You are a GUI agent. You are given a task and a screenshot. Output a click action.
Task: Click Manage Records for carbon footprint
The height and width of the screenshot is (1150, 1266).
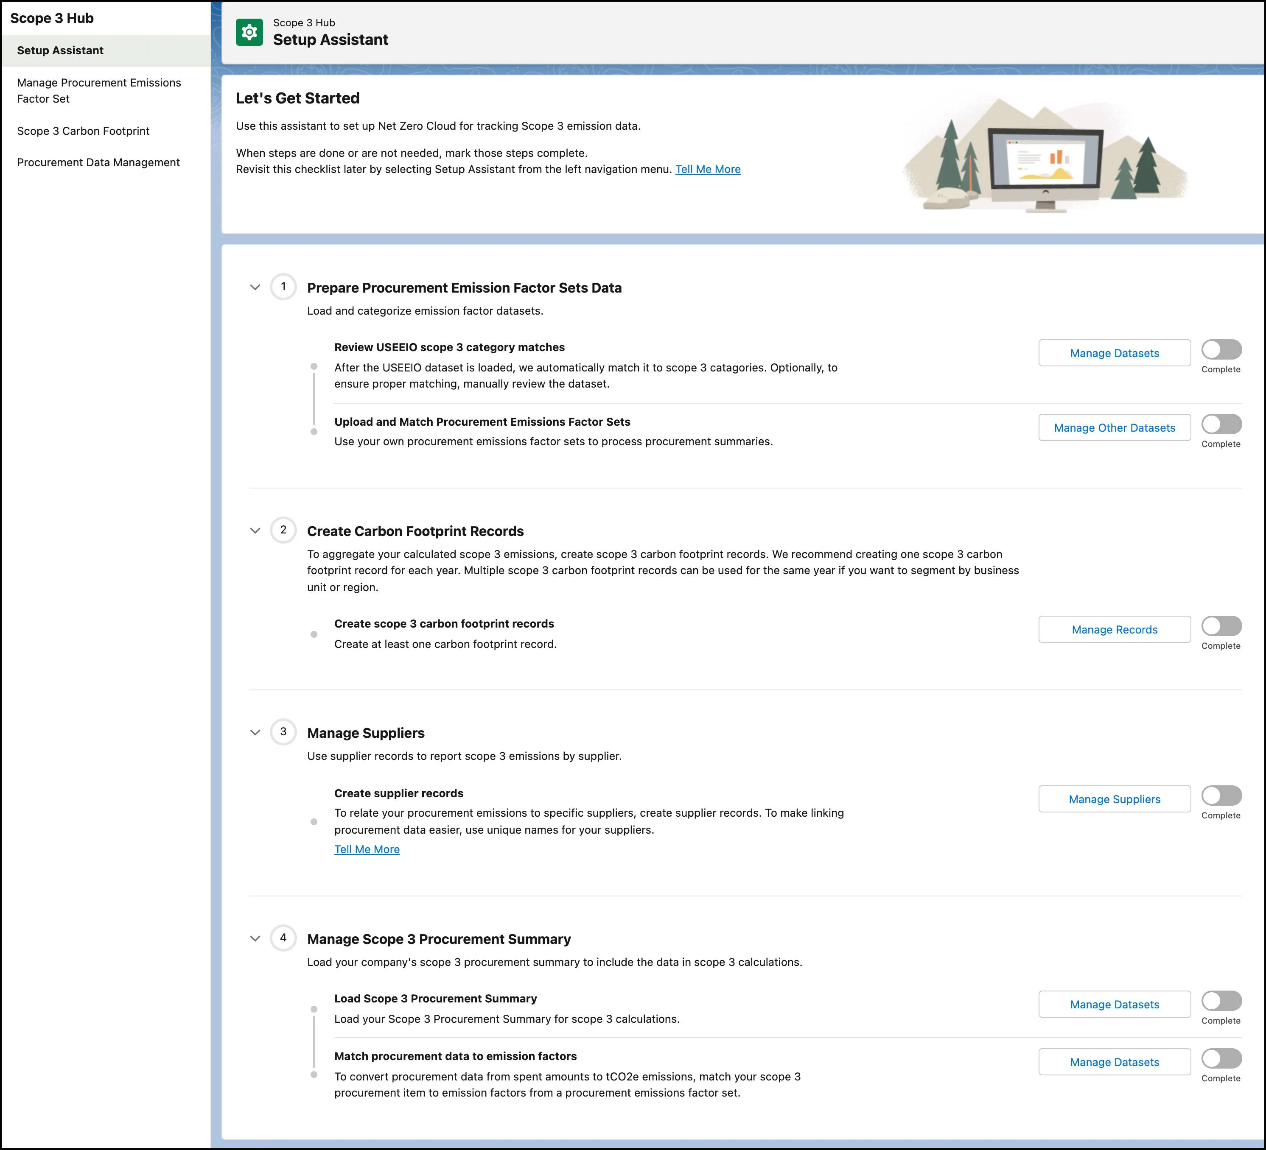(x=1113, y=630)
